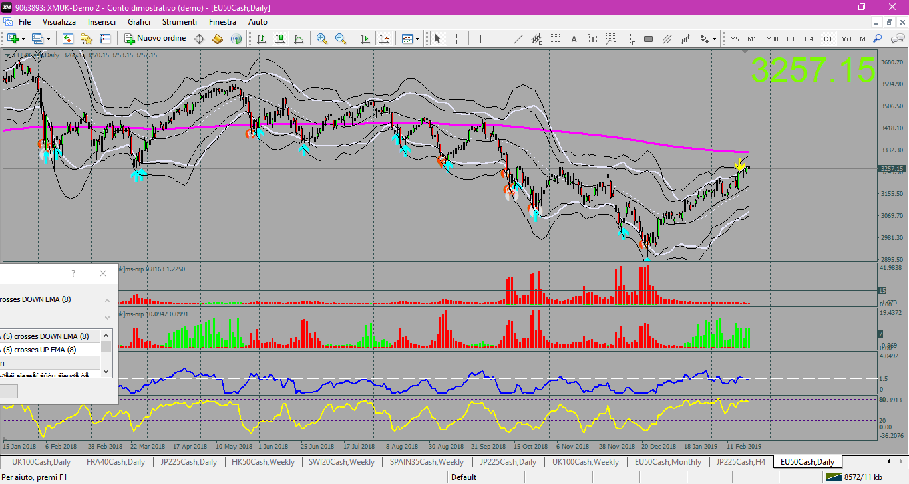Image resolution: width=909 pixels, height=484 pixels.
Task: Open the Finestra menu
Action: pyautogui.click(x=222, y=22)
